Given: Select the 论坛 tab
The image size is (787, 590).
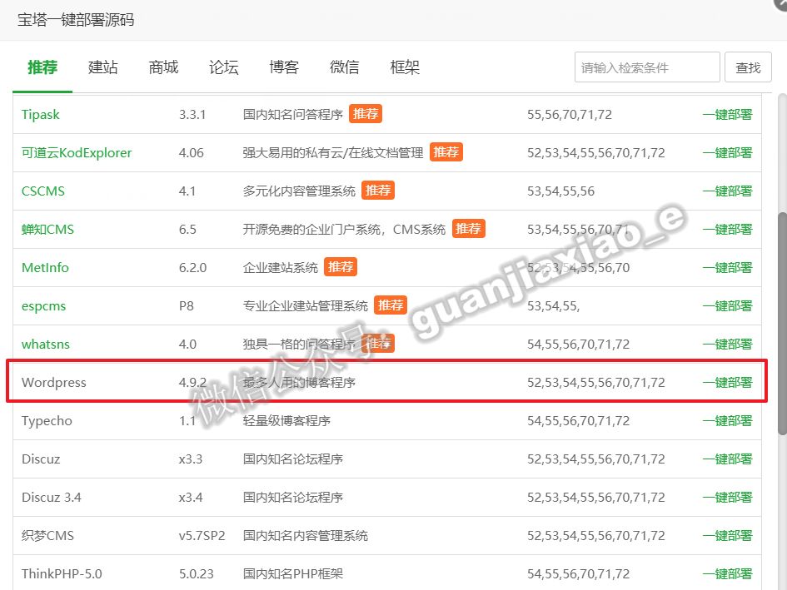Looking at the screenshot, I should pyautogui.click(x=224, y=67).
